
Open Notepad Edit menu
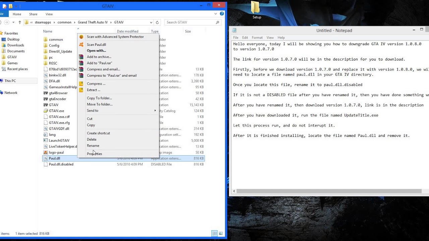pos(245,37)
